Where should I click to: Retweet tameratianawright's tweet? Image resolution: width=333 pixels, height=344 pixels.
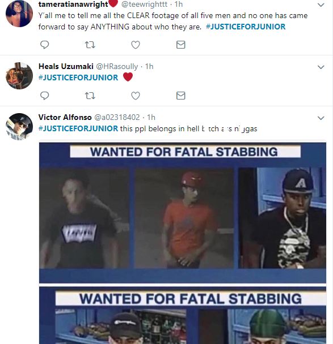coord(90,45)
